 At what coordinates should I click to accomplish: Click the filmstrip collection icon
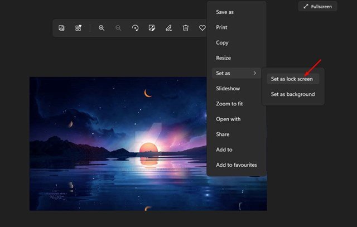tap(78, 28)
